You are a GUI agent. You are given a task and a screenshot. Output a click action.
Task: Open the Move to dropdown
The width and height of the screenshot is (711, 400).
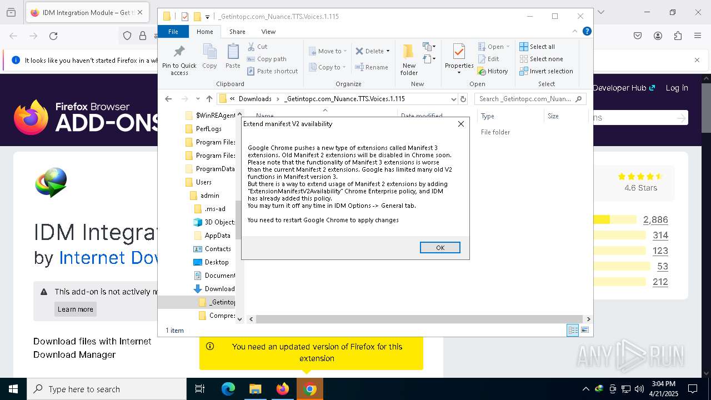click(x=328, y=51)
